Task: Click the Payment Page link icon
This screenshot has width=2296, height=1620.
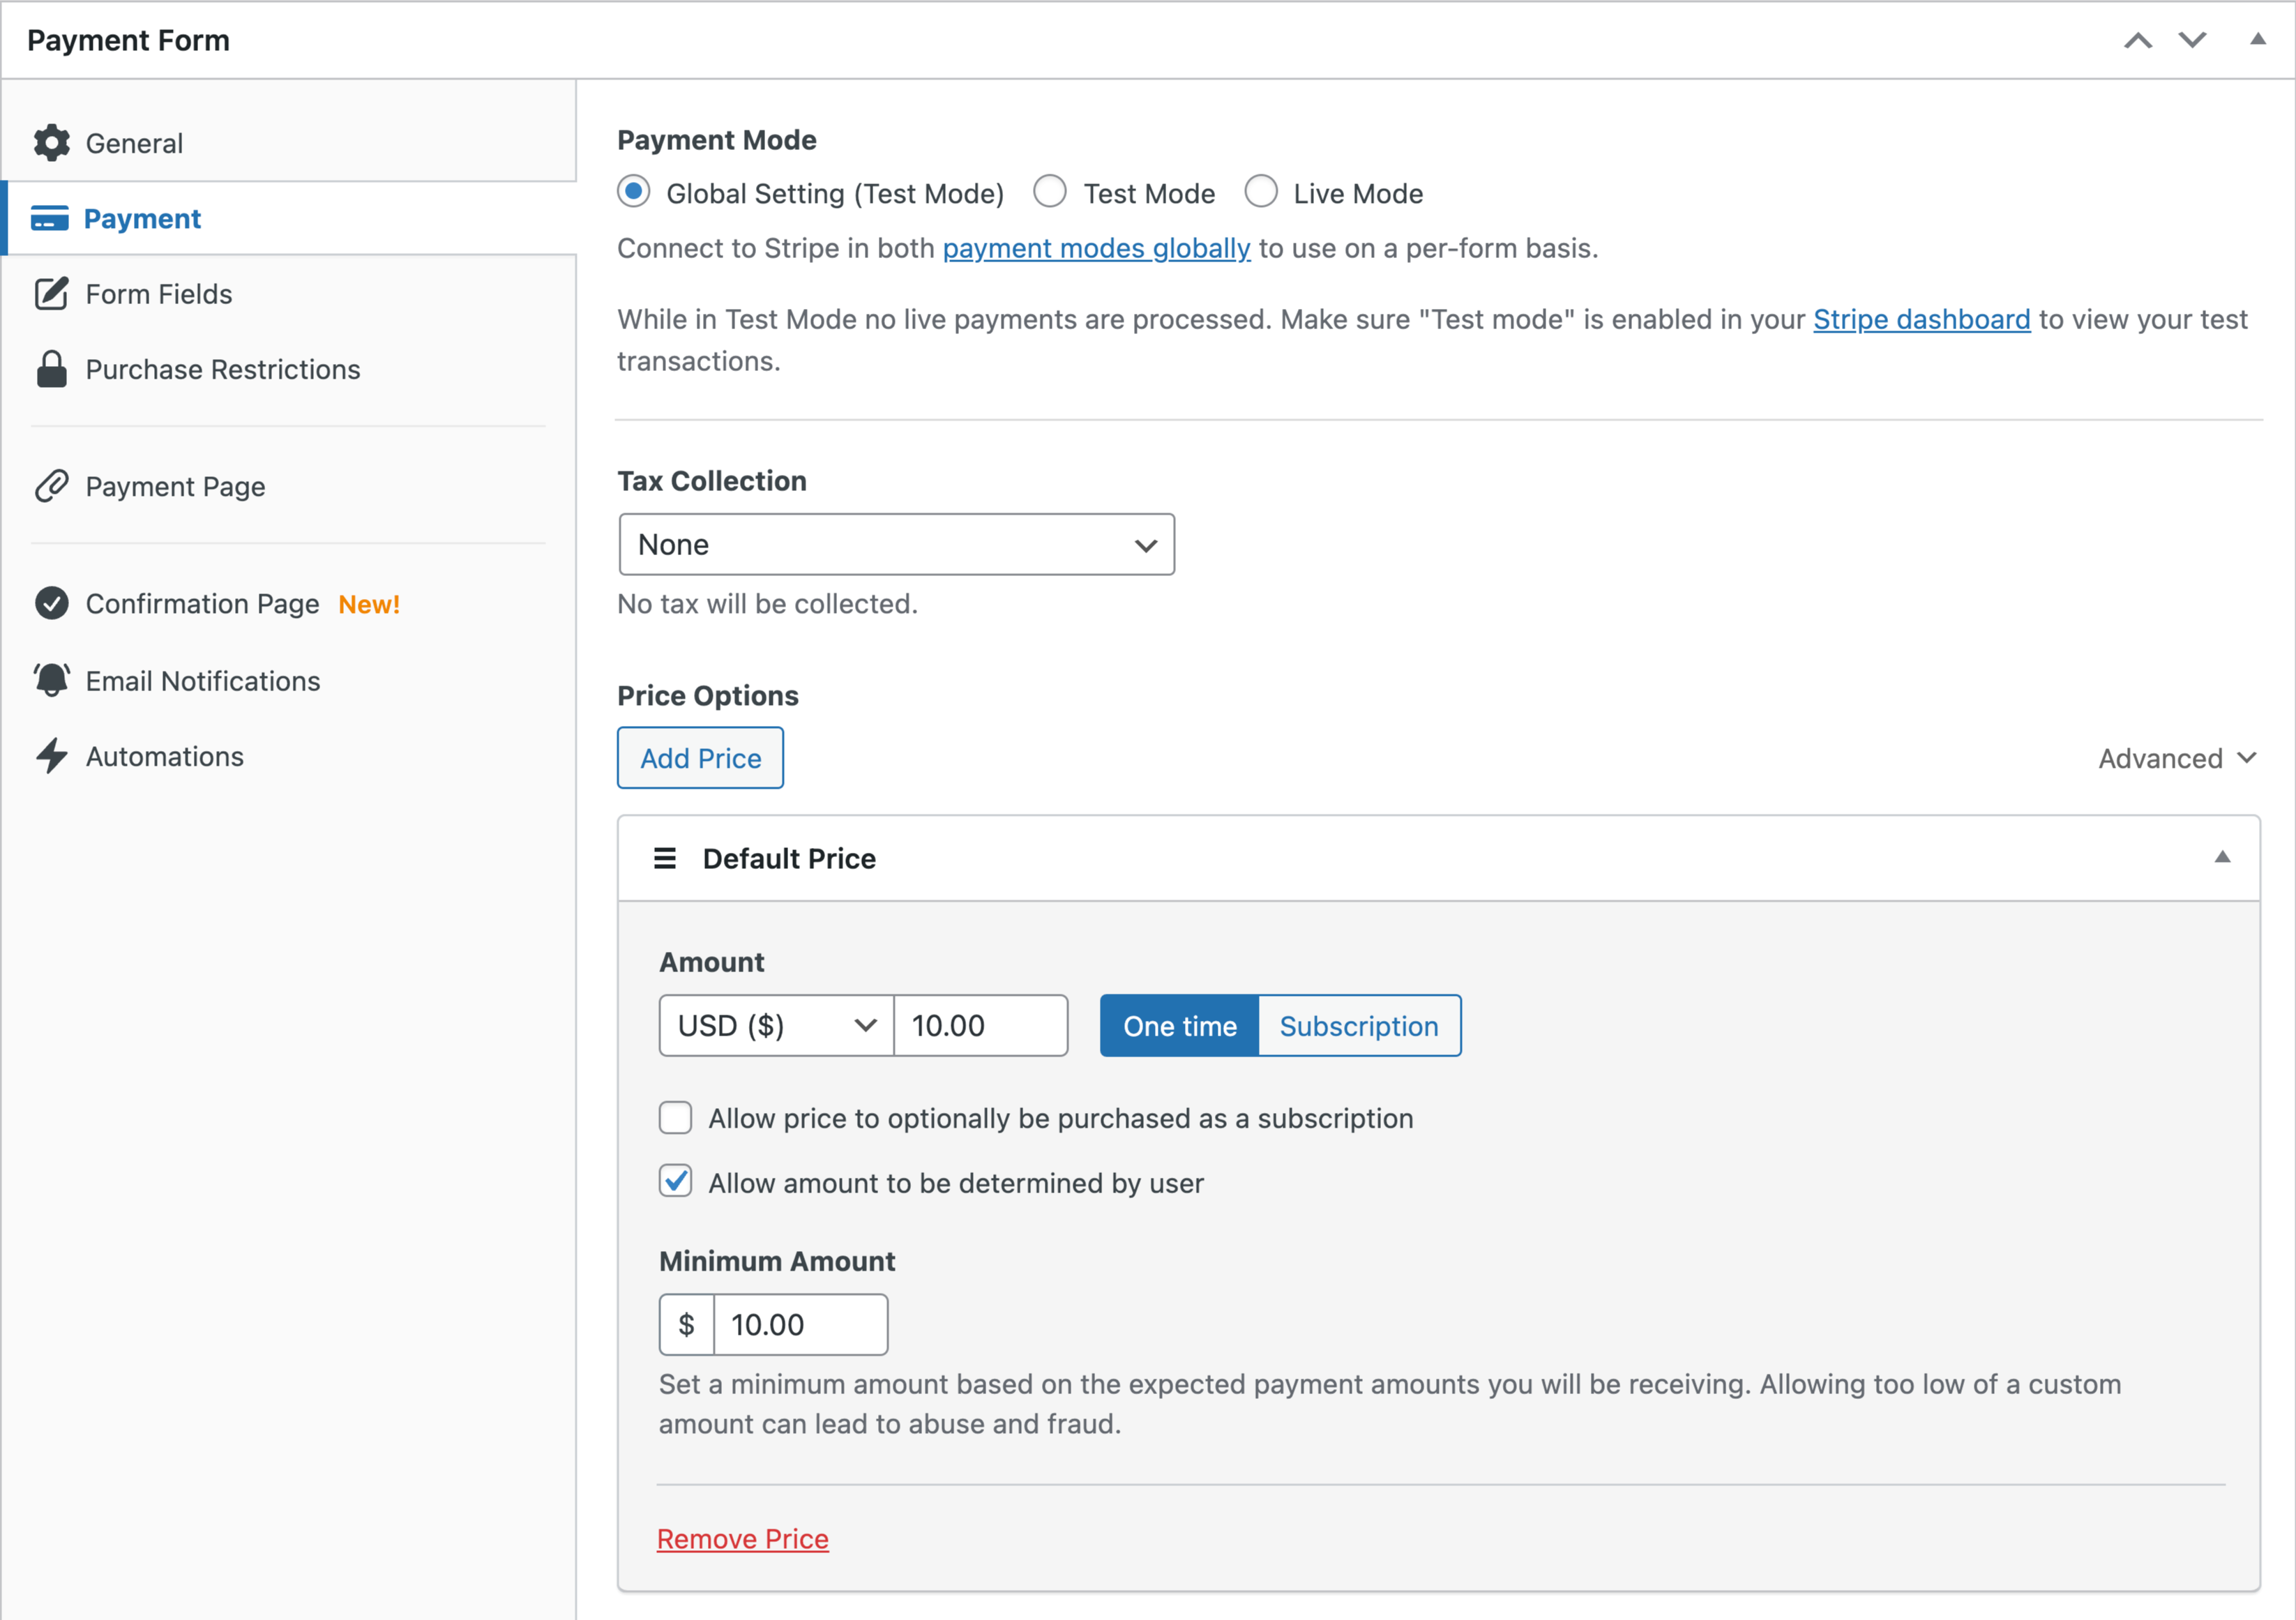Action: [51, 486]
